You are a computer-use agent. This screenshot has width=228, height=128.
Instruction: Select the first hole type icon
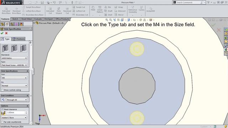5,48
